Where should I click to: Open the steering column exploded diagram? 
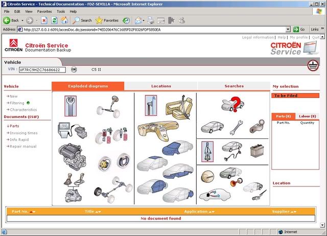(108, 106)
